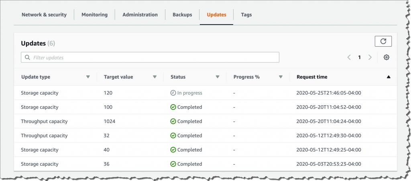This screenshot has height=181, width=411.
Task: Click Completed checkmark for target value 100
Action: click(173, 107)
